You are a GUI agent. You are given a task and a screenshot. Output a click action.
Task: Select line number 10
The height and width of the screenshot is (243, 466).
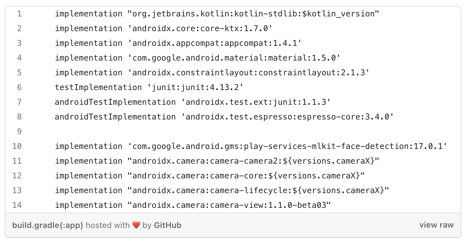17,146
